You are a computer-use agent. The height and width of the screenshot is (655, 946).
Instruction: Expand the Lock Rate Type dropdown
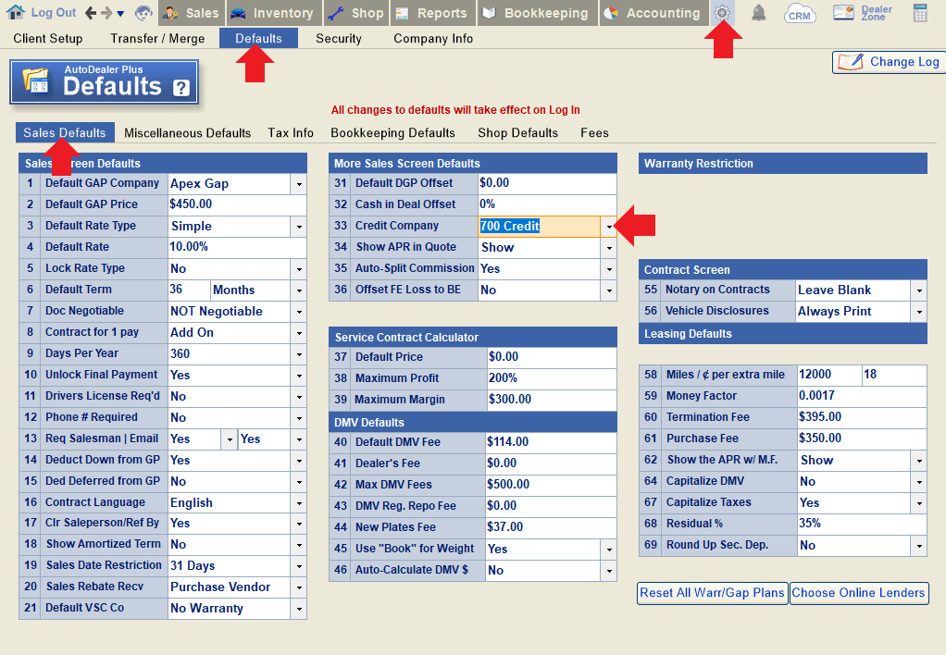tap(299, 269)
